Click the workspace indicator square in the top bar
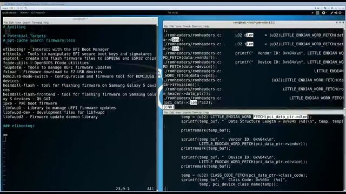Image resolution: width=346 pixels, height=194 pixels. (317, 13)
